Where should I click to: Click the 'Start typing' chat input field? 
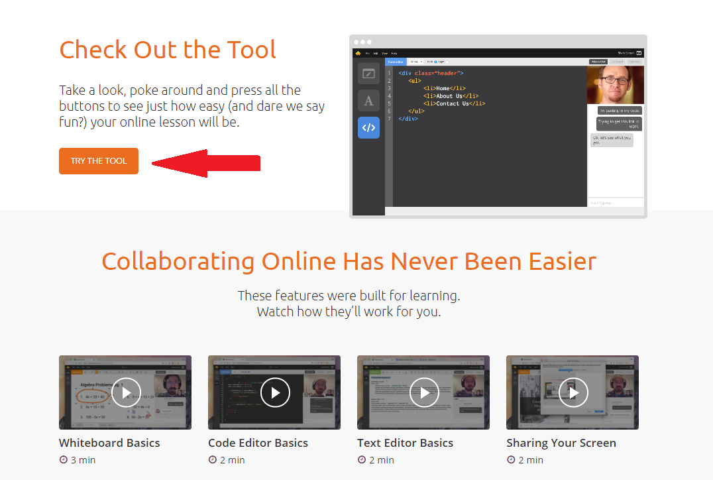[x=615, y=203]
